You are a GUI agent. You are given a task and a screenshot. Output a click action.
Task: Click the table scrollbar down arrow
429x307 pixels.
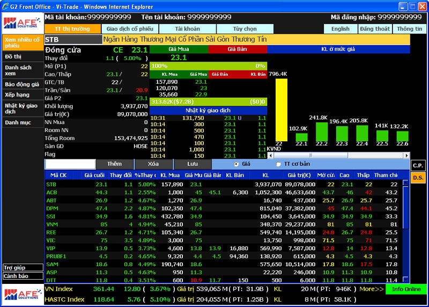[405, 279]
